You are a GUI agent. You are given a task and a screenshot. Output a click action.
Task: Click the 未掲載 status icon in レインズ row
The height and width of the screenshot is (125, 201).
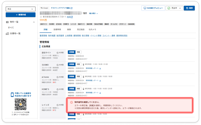[58, 105]
